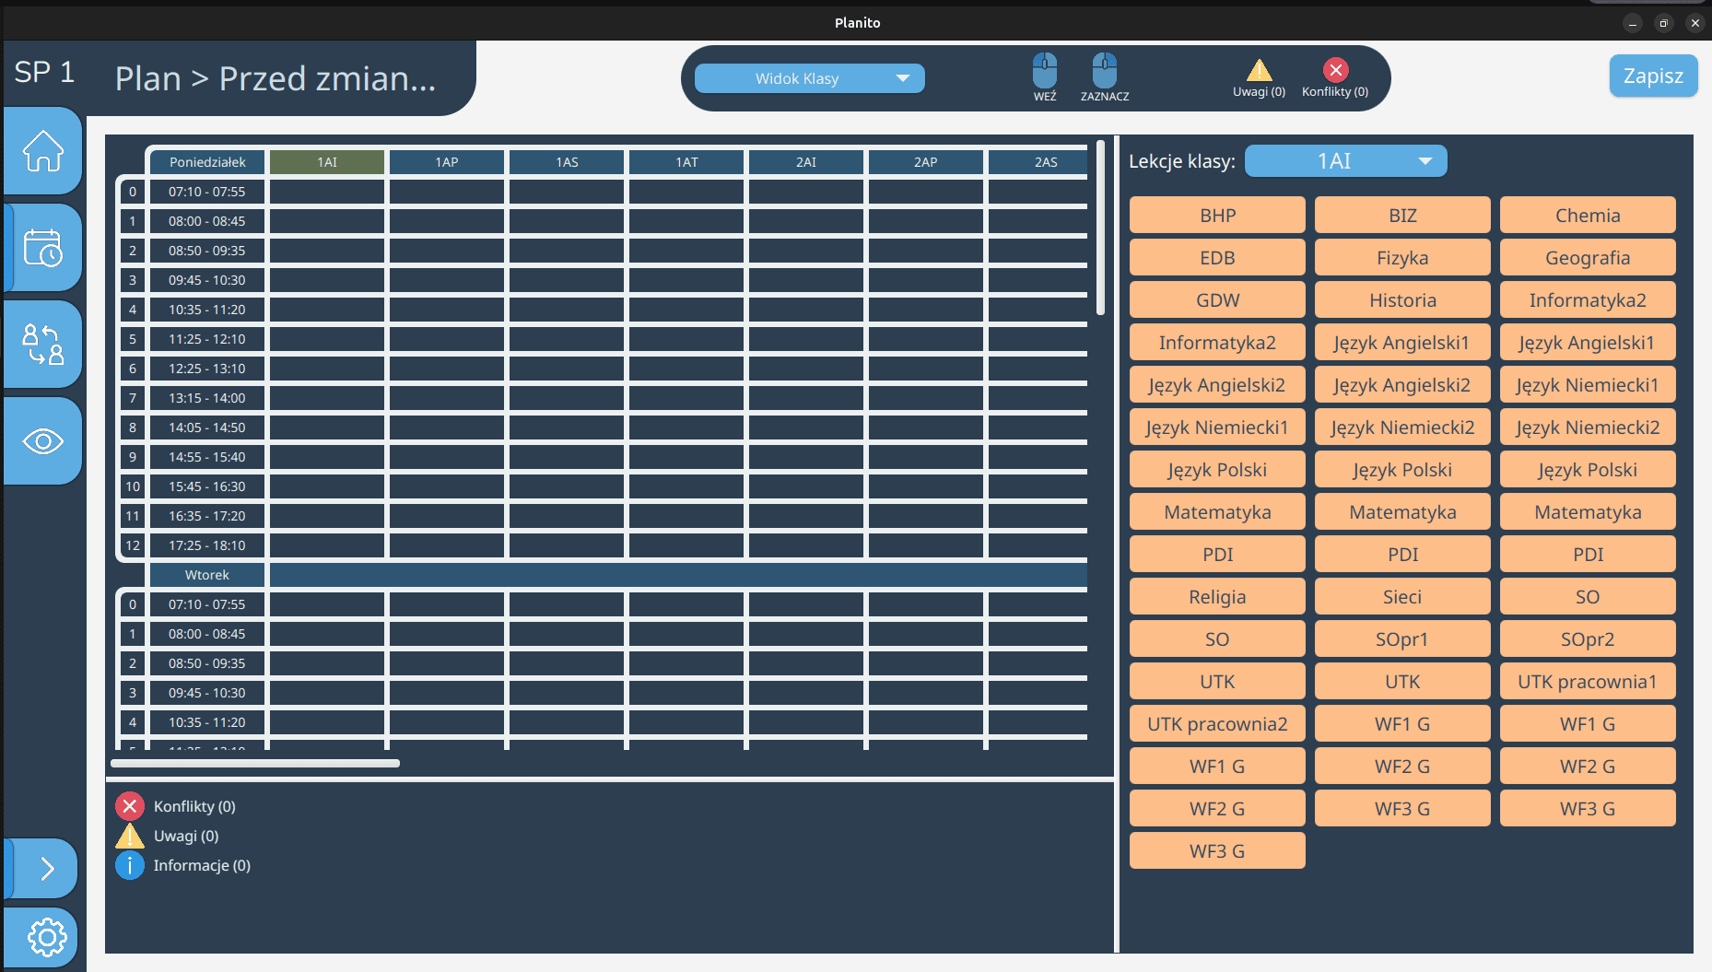The image size is (1712, 972).
Task: Pick the UTK pracownia1 lesson tile
Action: click(x=1588, y=681)
